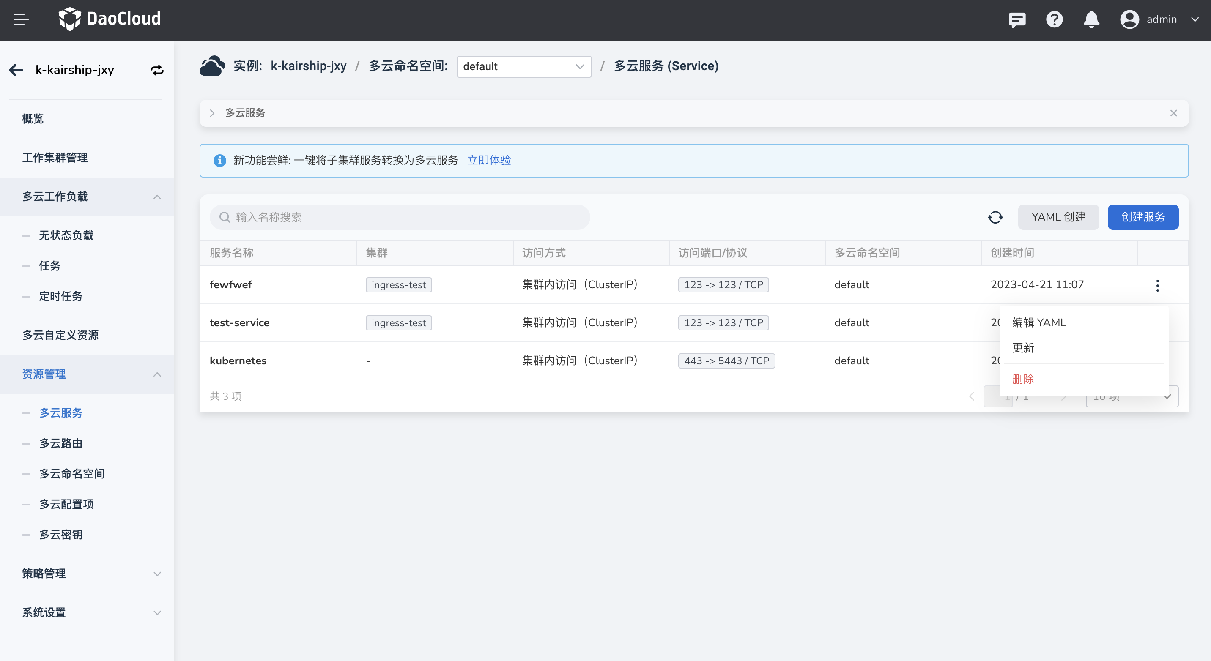
Task: Open the 立即体验 link
Action: pos(489,160)
